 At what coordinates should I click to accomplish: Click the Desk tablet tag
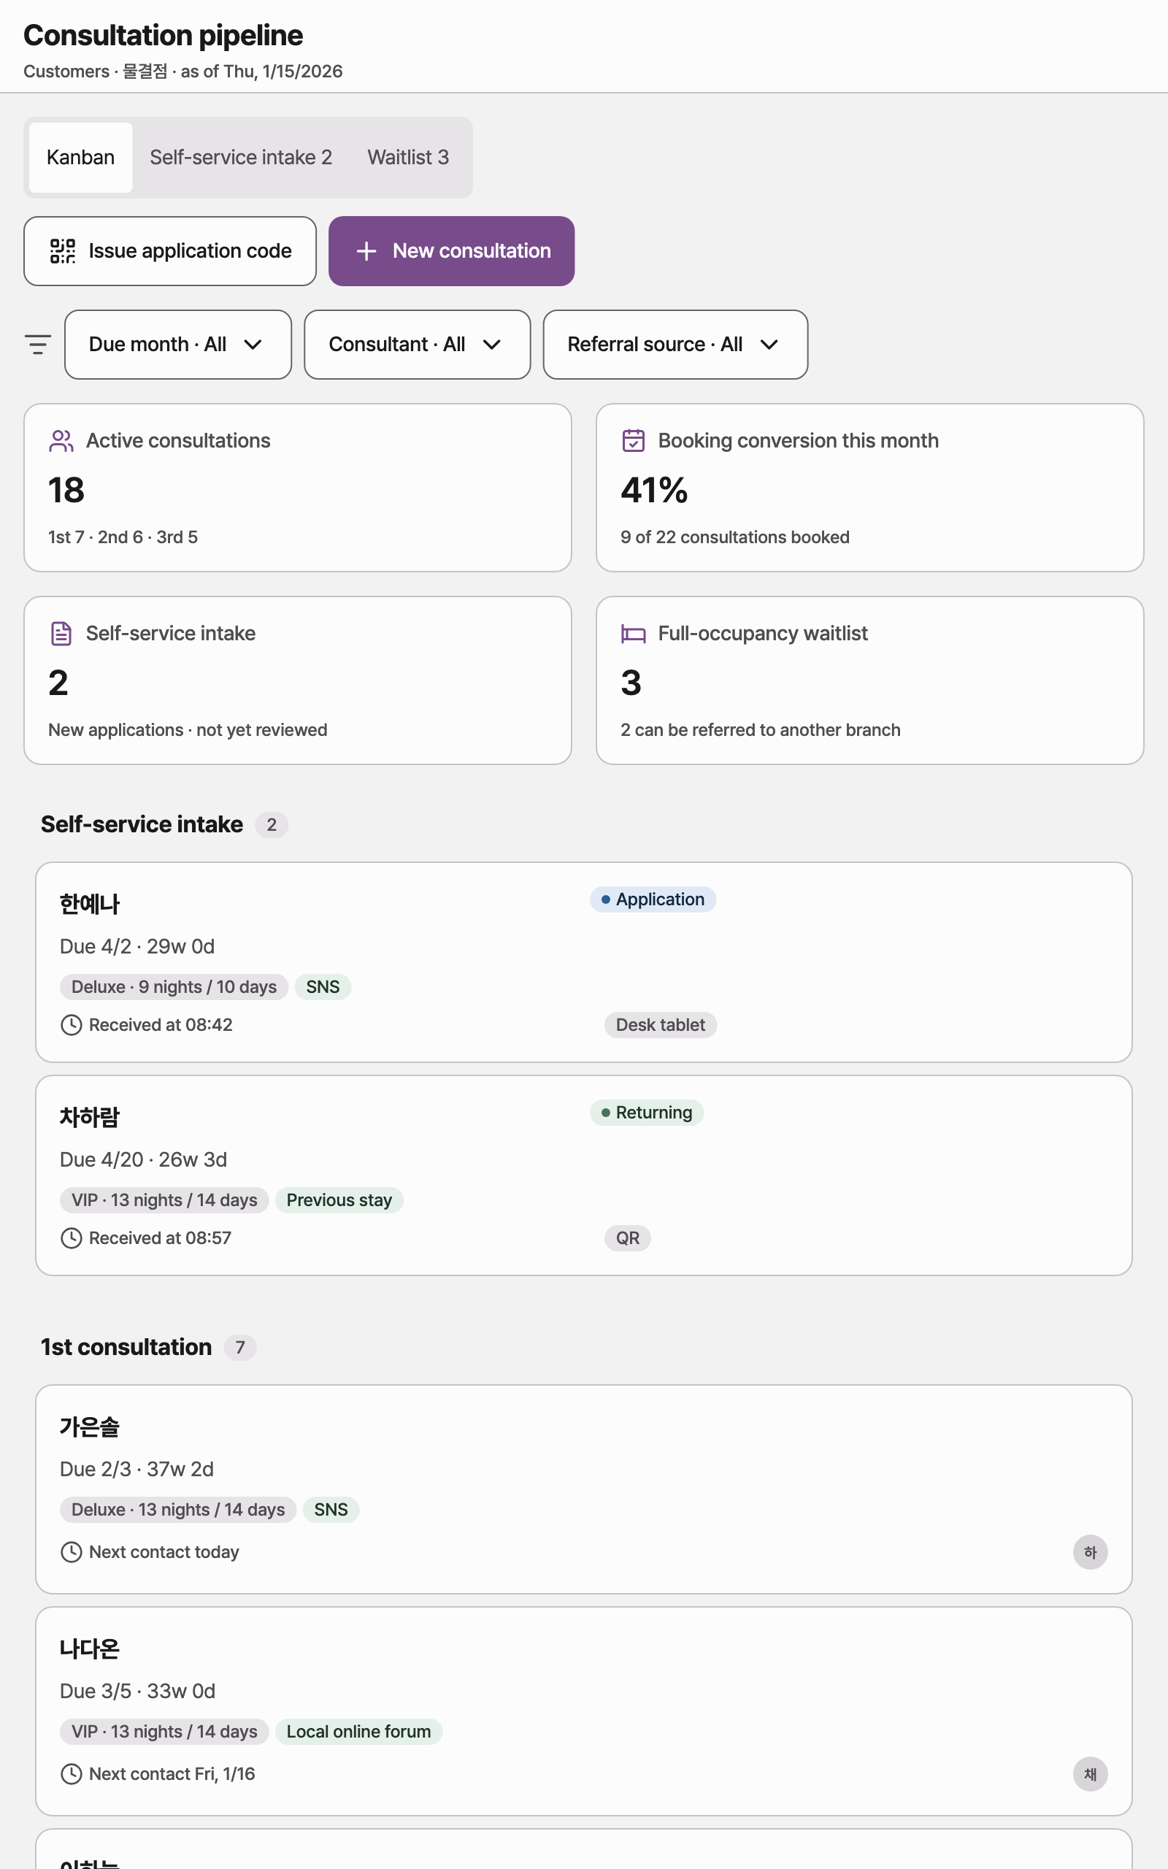coord(661,1025)
